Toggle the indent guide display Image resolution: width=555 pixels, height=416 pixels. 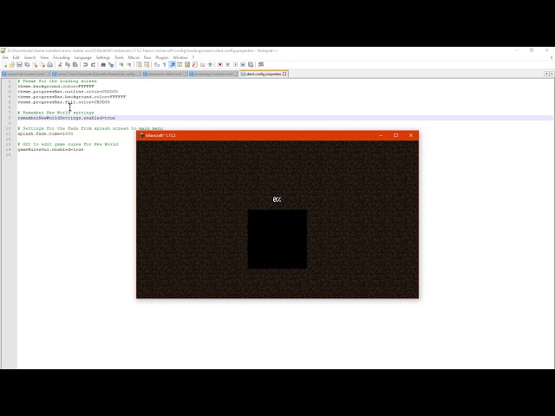click(x=173, y=65)
